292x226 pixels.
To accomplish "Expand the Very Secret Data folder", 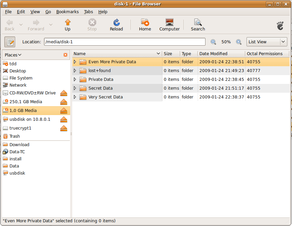I will [75, 97].
